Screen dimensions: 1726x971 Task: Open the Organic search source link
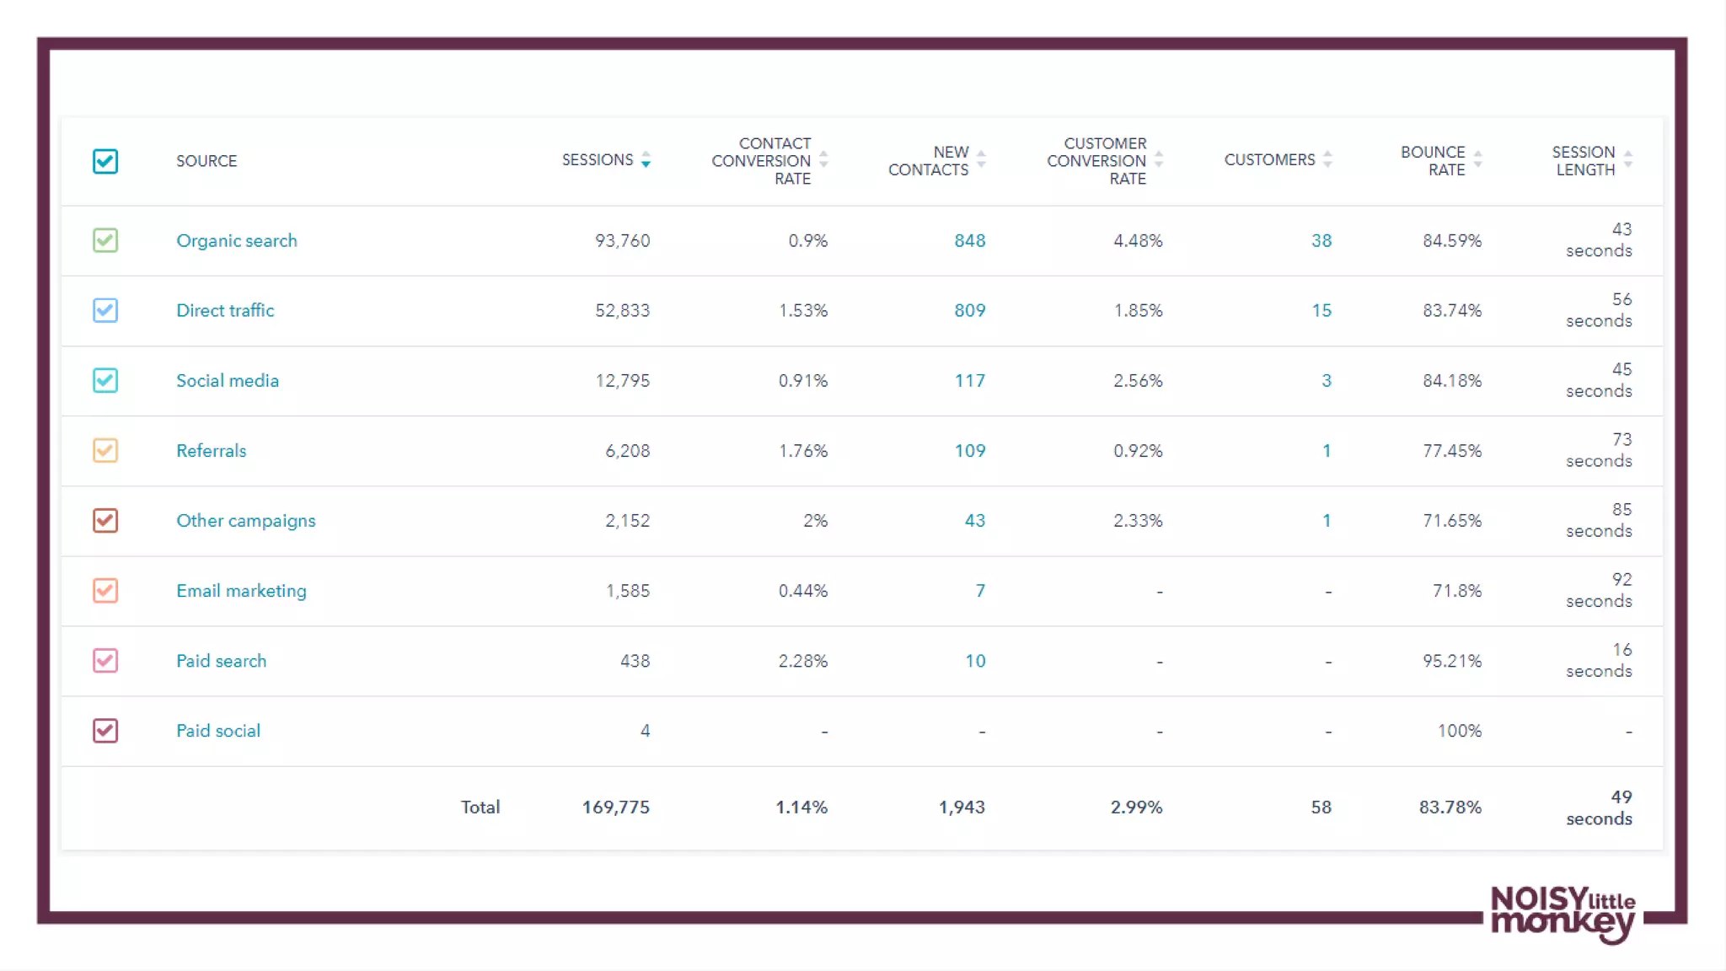[x=237, y=240]
